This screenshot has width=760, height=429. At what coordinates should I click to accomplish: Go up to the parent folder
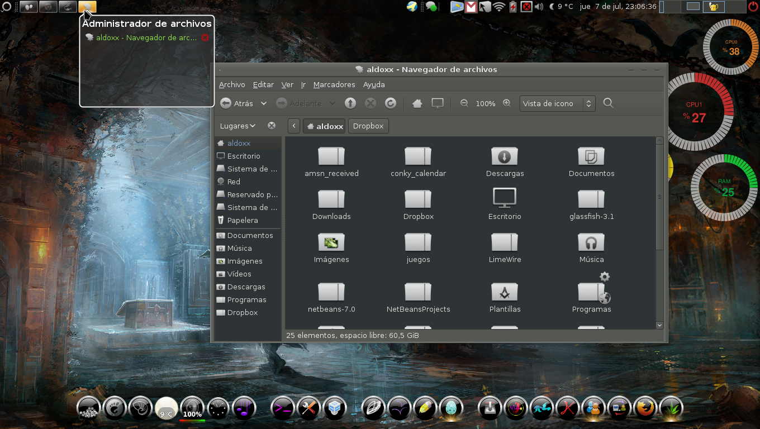click(350, 103)
